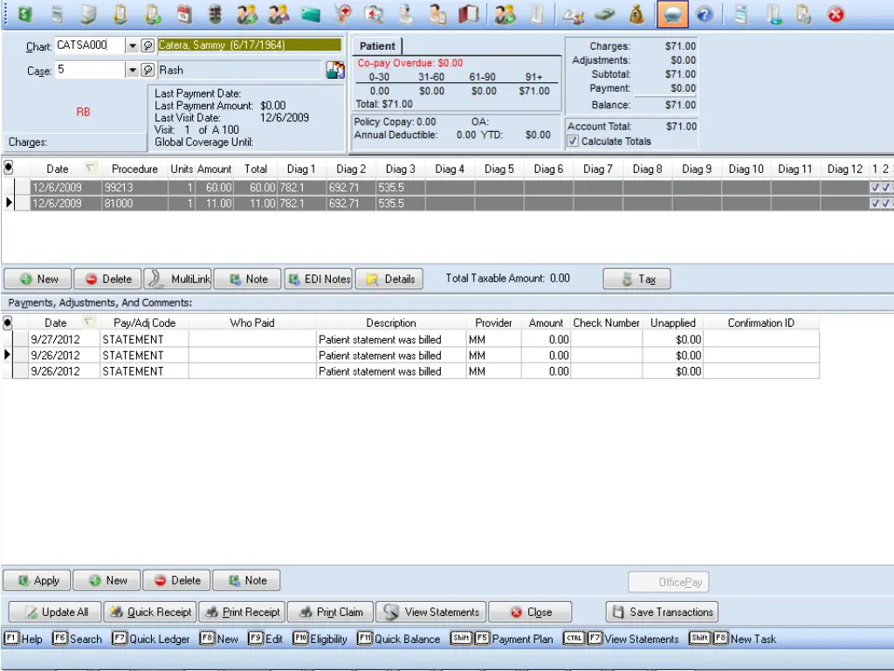Open case lookup magnifier next to case 5
This screenshot has width=894, height=671.
pyautogui.click(x=148, y=70)
